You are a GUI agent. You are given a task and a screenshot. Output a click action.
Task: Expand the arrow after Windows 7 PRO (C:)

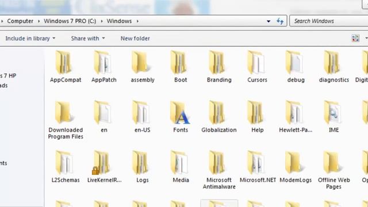click(102, 21)
